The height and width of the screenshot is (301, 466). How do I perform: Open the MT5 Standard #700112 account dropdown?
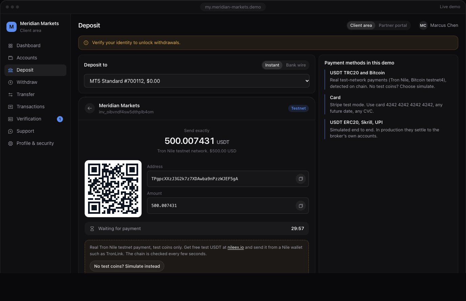pos(197,81)
